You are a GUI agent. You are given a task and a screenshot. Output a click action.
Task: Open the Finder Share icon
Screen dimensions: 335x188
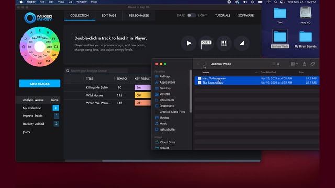coord(304,64)
